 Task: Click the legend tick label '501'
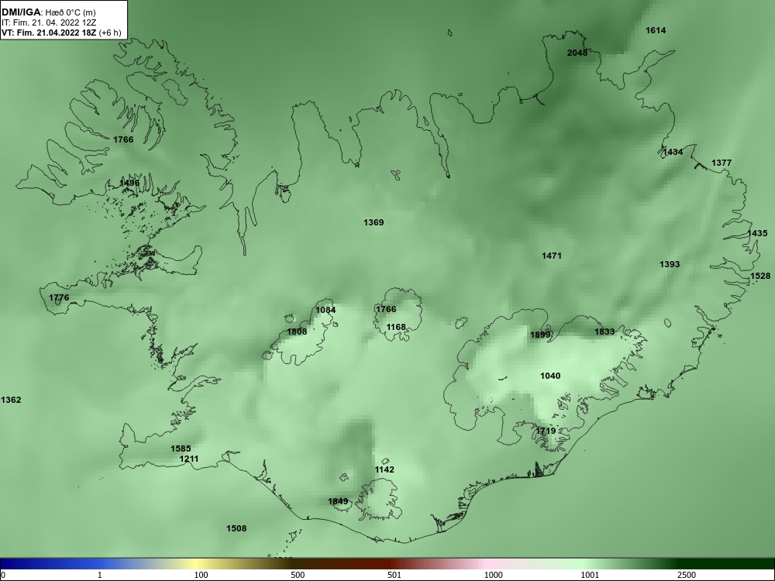click(394, 575)
